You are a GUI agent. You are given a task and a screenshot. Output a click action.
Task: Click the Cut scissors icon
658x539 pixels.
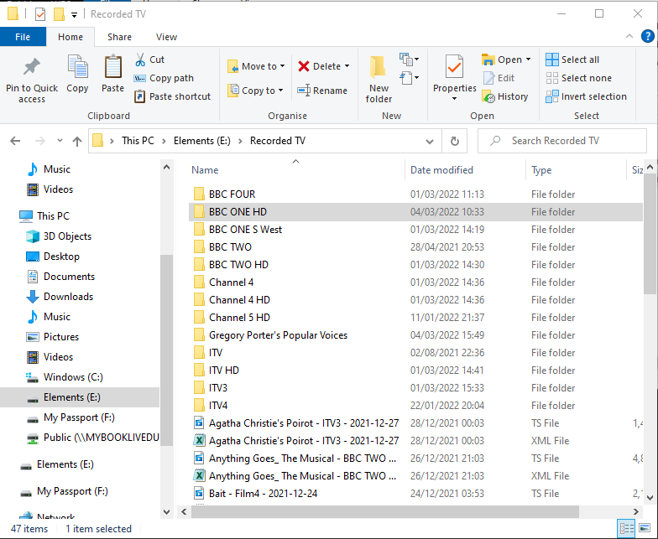click(x=140, y=60)
